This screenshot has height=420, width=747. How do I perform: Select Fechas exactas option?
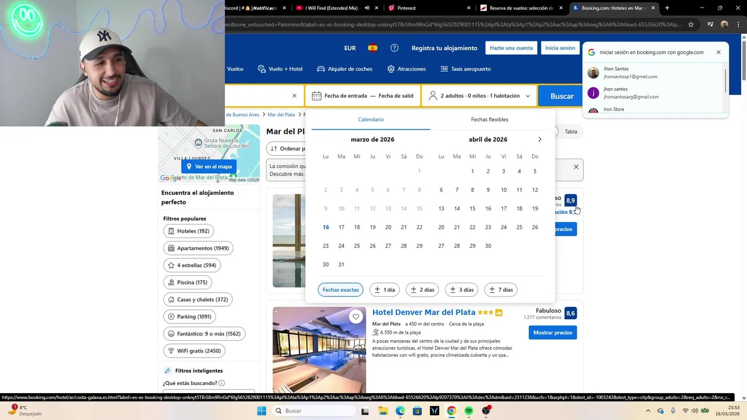point(341,289)
